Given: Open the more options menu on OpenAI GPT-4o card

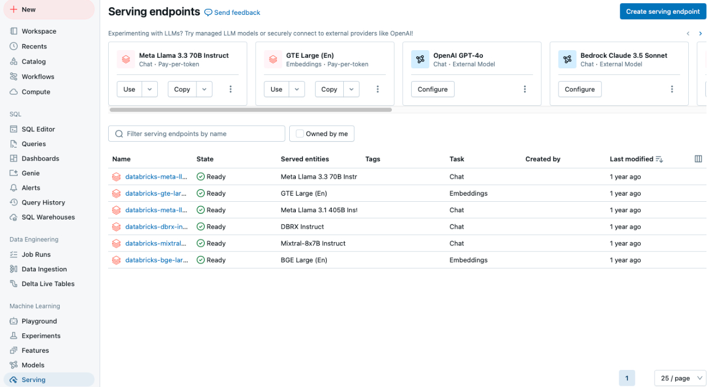Looking at the screenshot, I should coord(525,89).
